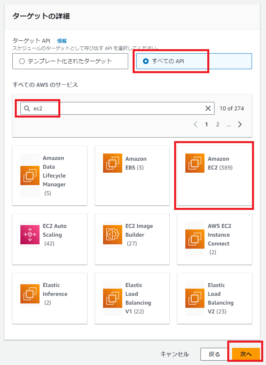This screenshot has height=365, width=266.
Task: Open the 情報 link beside ターゲット API
Action: click(x=62, y=41)
